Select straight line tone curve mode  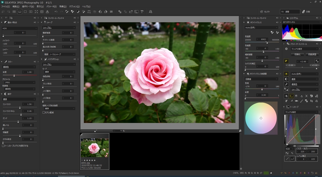[x=287, y=159]
